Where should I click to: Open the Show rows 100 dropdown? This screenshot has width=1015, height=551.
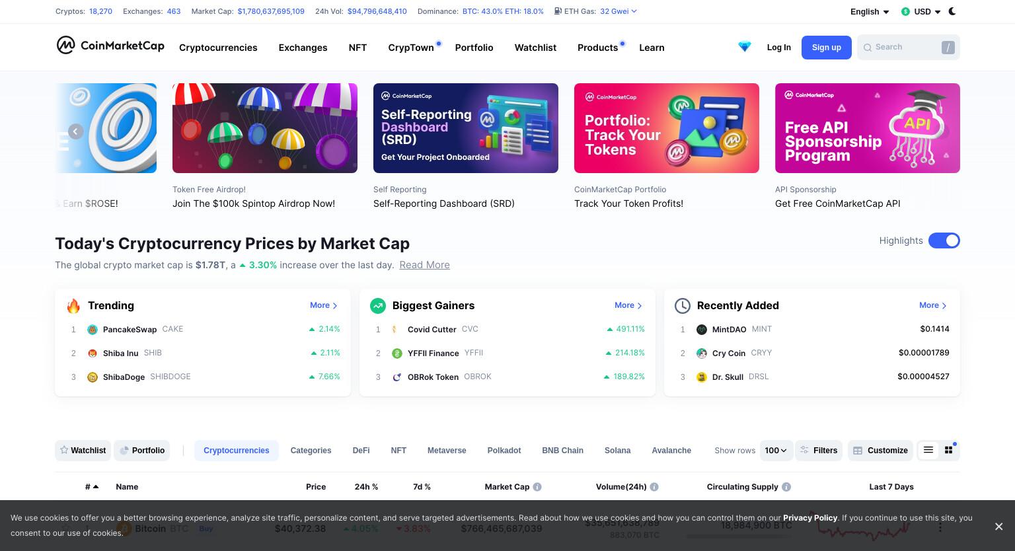(x=776, y=451)
